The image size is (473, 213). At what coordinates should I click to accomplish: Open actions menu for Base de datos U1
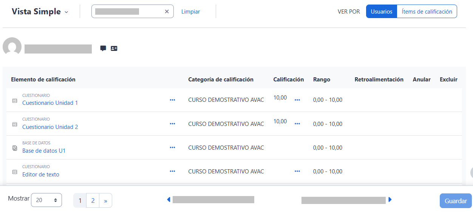point(172,147)
